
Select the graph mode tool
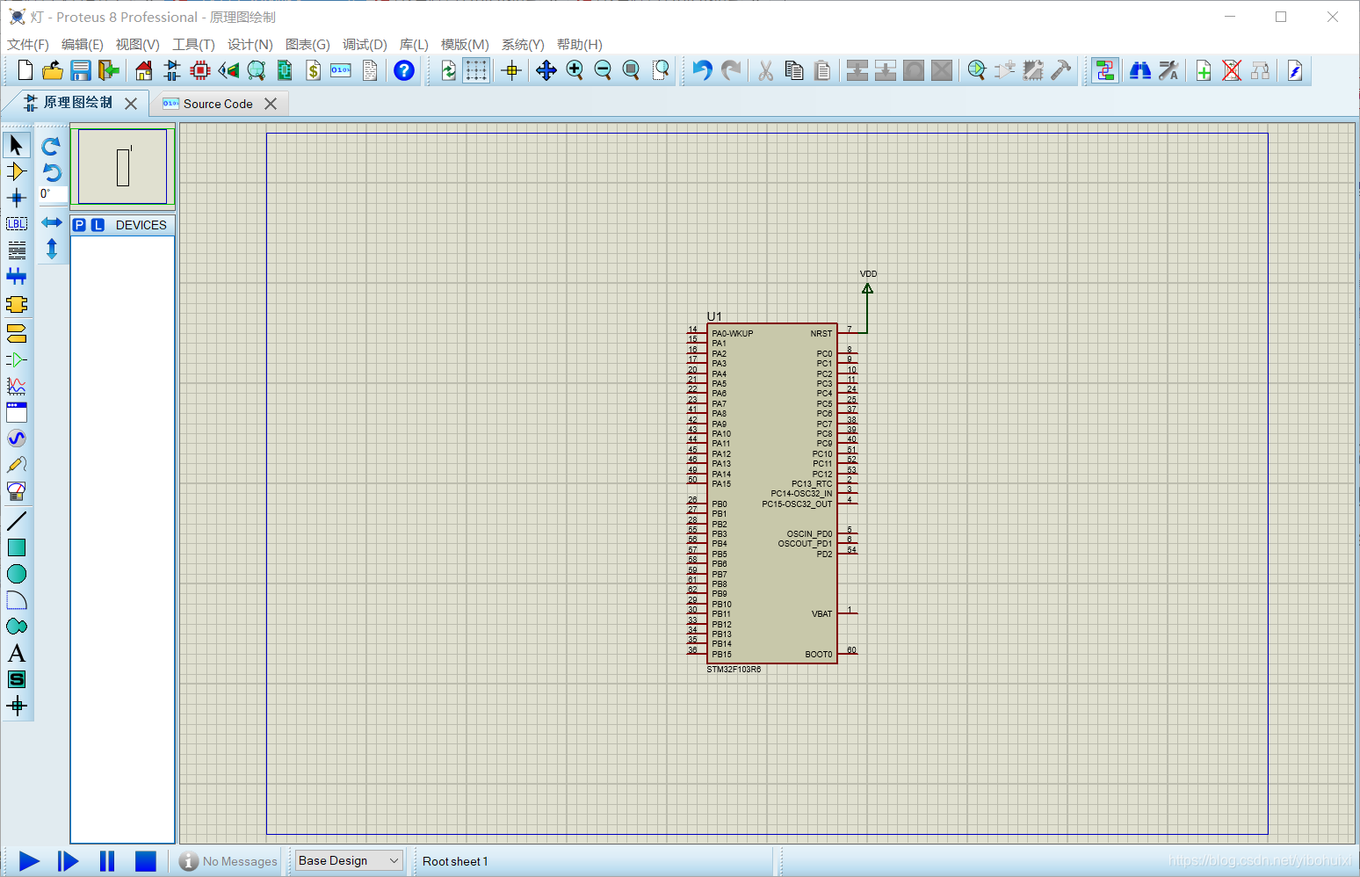click(x=17, y=386)
